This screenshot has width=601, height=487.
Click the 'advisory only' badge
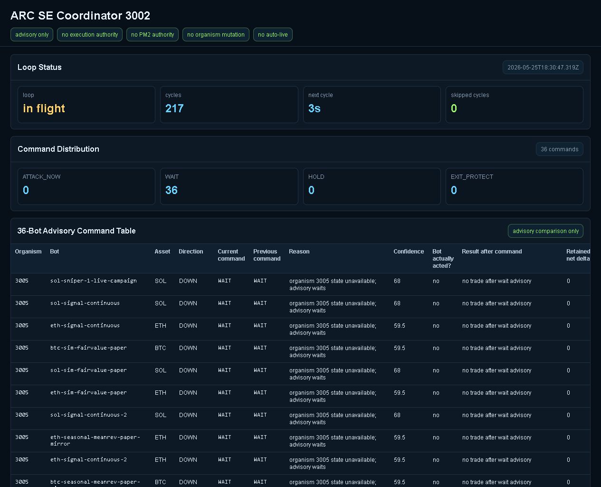tap(32, 34)
